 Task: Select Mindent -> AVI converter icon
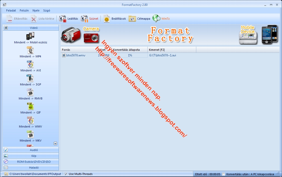coord(30,64)
